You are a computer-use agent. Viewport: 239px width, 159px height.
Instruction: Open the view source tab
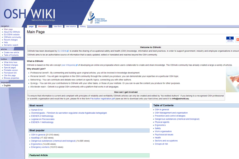coord(70,26)
